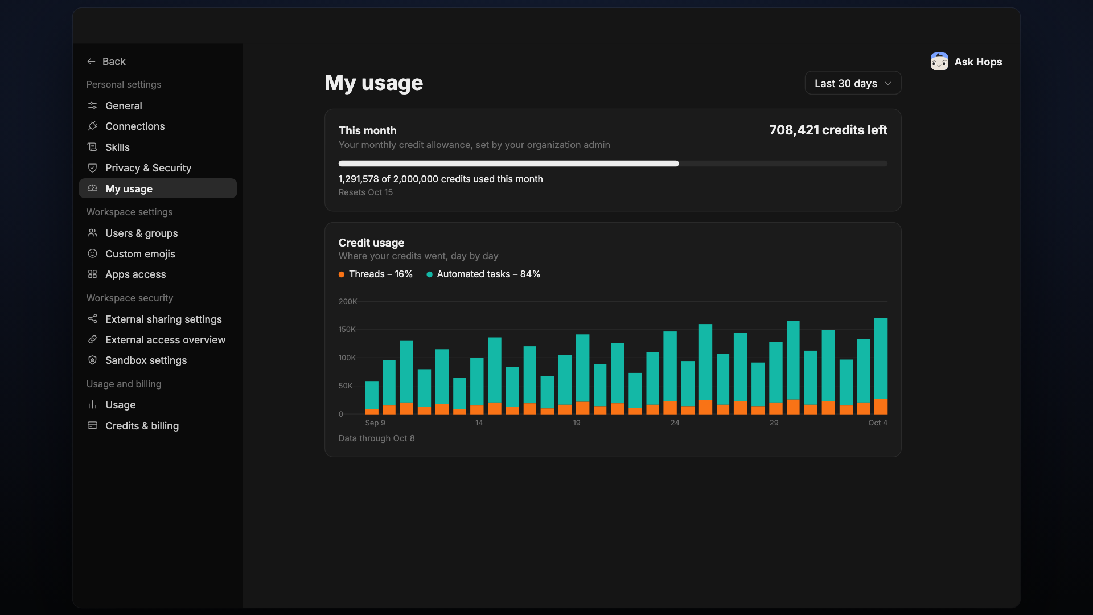Click the External sharing settings share icon
Viewport: 1093px width, 615px height.
[x=92, y=319]
